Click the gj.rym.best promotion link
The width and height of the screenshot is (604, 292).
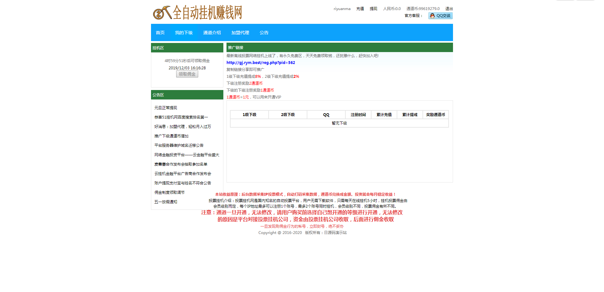tap(260, 63)
